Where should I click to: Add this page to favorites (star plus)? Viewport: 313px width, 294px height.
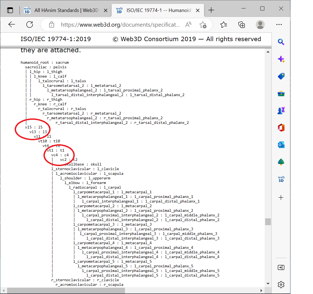coord(203,25)
